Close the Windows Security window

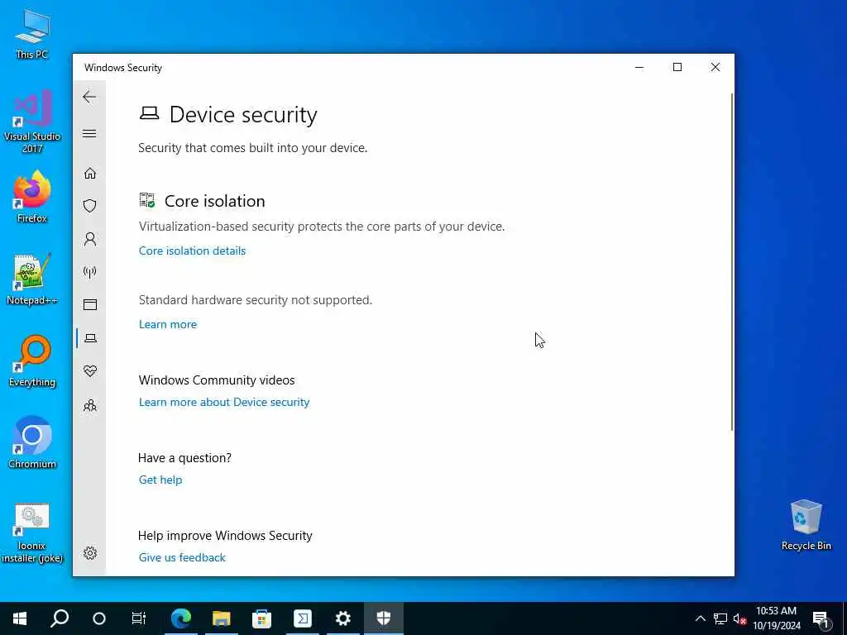[x=715, y=67]
